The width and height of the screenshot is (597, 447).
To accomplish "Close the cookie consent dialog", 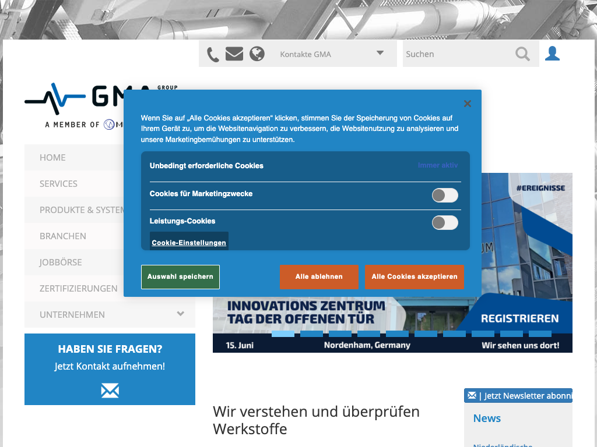I will click(468, 104).
